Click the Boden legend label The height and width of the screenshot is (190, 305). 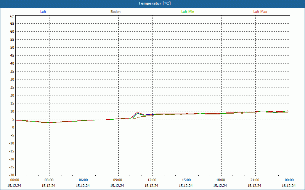116,12
